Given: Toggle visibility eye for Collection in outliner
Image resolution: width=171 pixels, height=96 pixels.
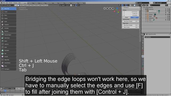Looking at the screenshot, I should pyautogui.click(x=168, y=9).
